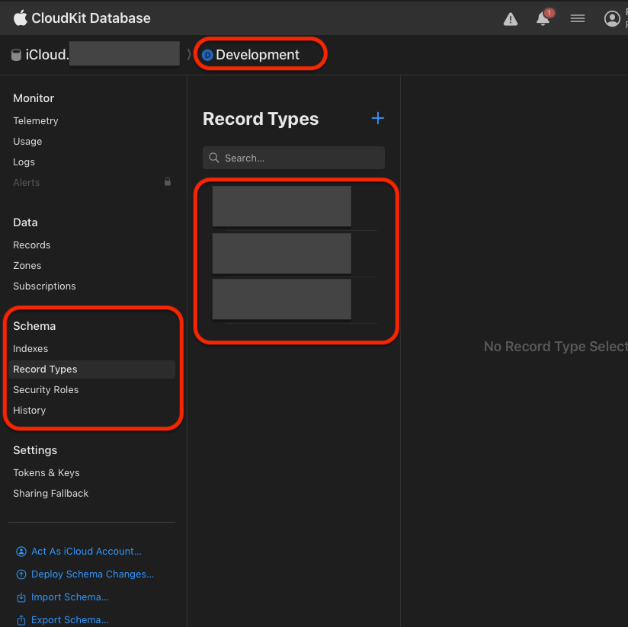Screen dimensions: 628x627
Task: Click Deploy Schema Changes link
Action: [x=92, y=574]
